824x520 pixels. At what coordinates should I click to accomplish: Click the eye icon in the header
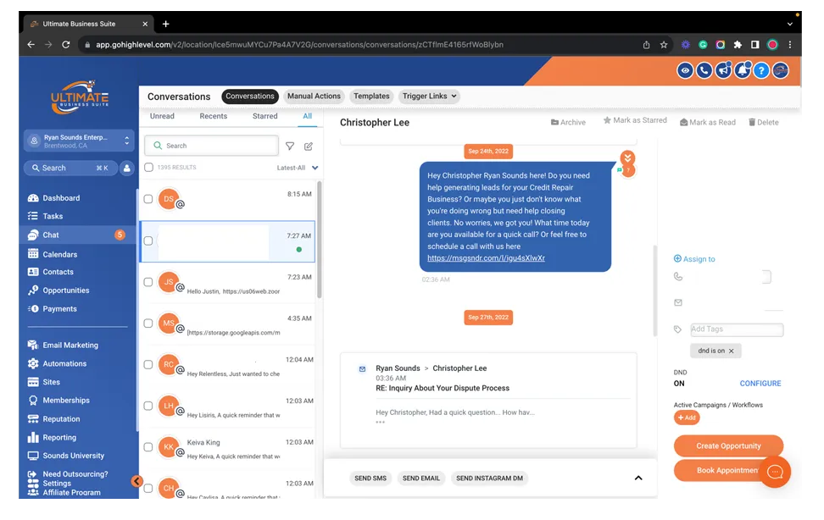click(x=685, y=70)
